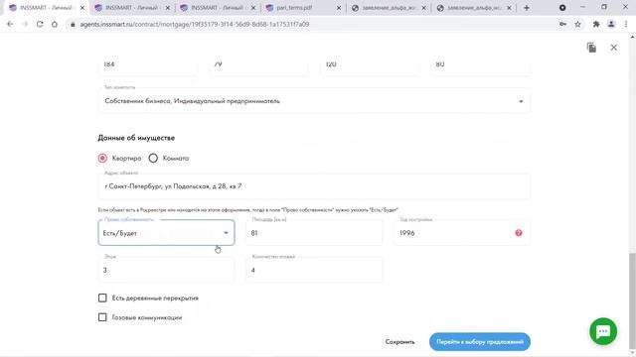
Task: Click the red help icon by year built
Action: (x=519, y=233)
